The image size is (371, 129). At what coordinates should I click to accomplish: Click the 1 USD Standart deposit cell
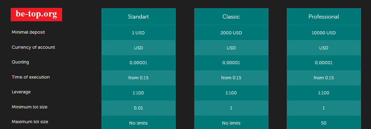tap(138, 33)
